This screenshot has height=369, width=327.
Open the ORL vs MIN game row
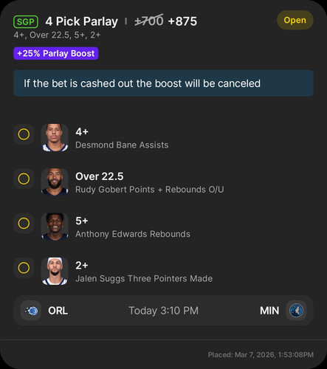point(163,311)
